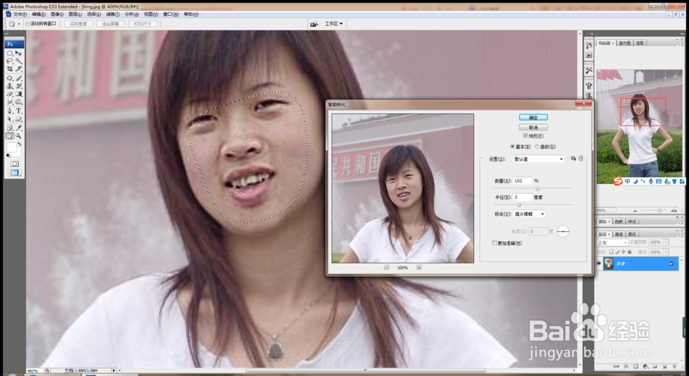
Task: Select the Notes tool
Action: click(10, 128)
